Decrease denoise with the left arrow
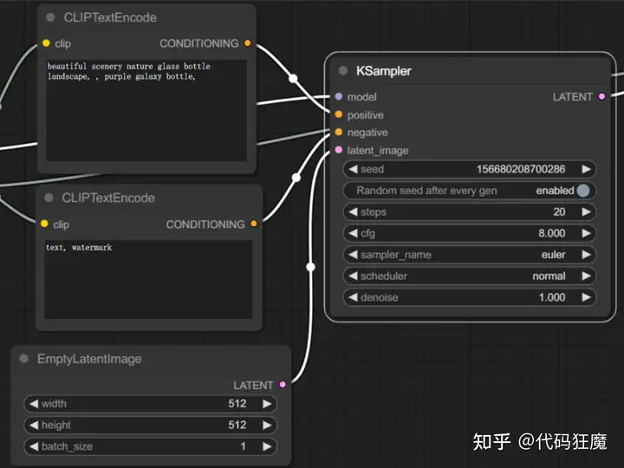Screen dimensions: 624x468 (x=353, y=297)
